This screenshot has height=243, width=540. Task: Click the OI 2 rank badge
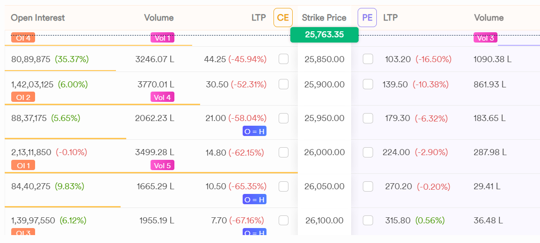tap(23, 97)
